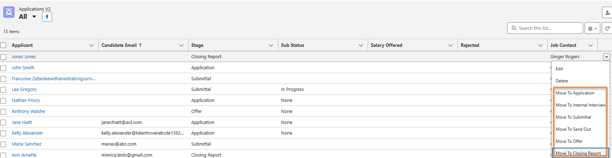Screen dimensions: 612x158
Task: Open Kelly Alexander applicant link
Action: (x=27, y=133)
